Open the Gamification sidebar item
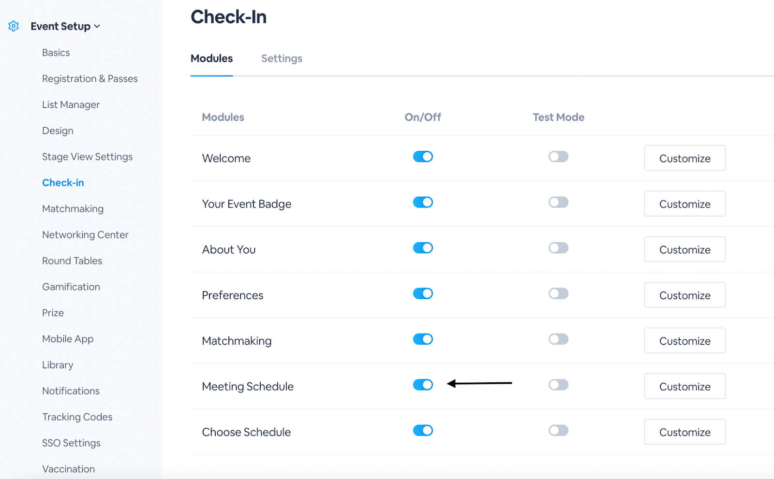The image size is (774, 479). [x=71, y=287]
